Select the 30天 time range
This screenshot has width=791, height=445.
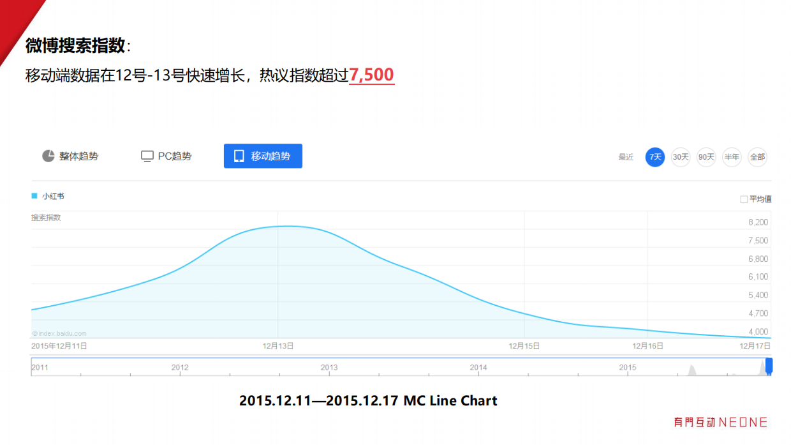point(681,157)
